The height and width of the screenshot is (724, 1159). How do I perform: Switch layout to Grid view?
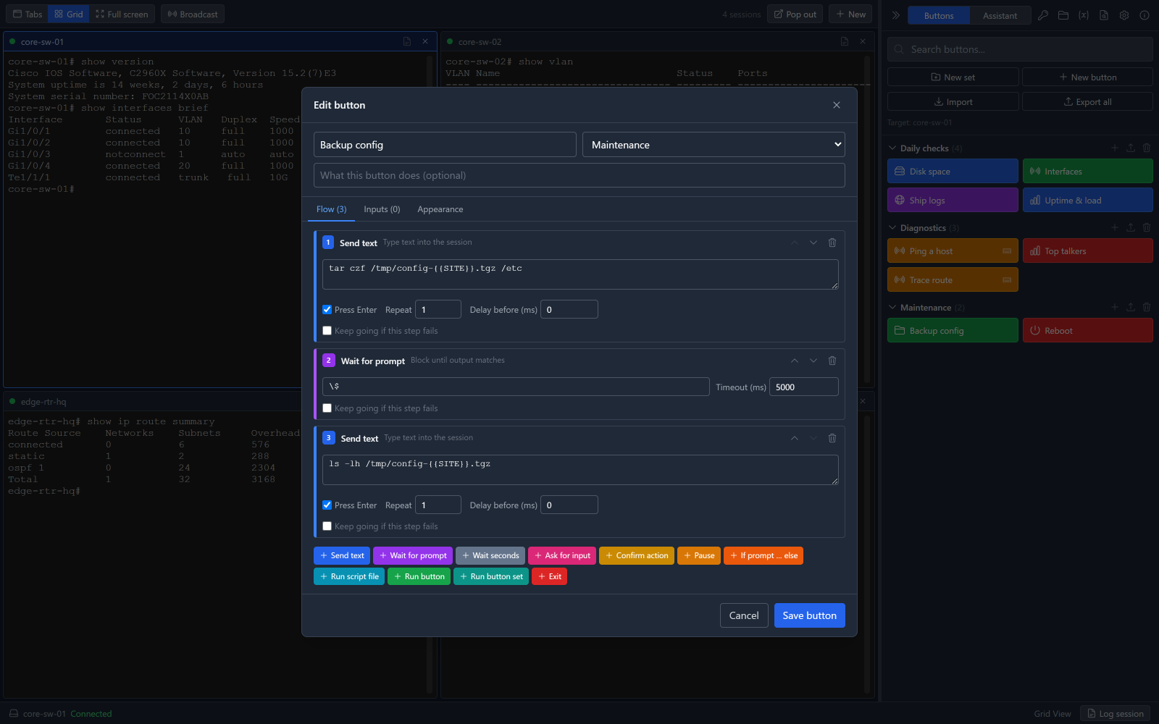pos(69,14)
